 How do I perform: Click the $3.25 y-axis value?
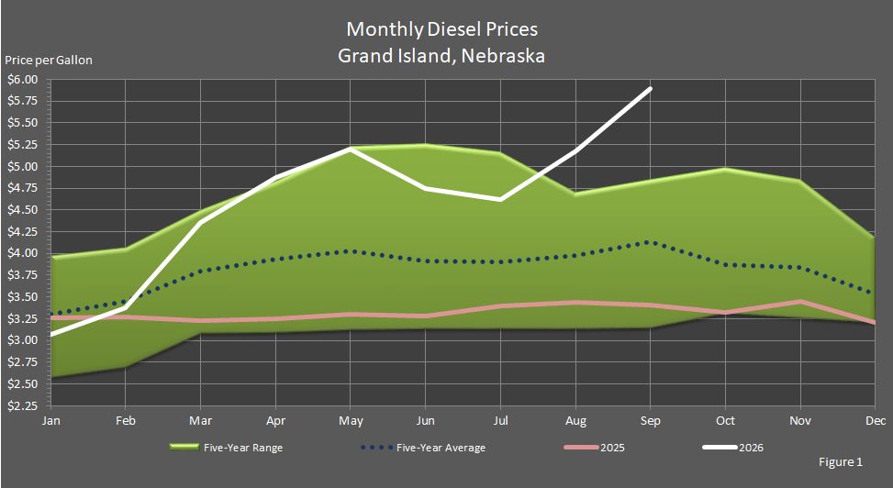22,318
